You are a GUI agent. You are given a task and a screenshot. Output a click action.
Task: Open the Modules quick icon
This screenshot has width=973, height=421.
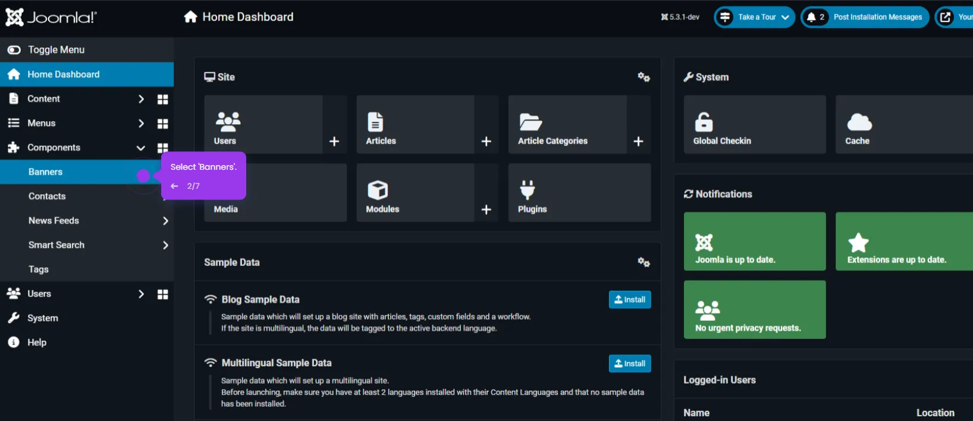(415, 193)
